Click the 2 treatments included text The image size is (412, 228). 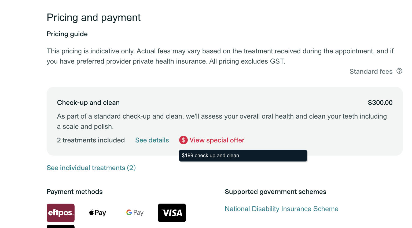coord(91,140)
